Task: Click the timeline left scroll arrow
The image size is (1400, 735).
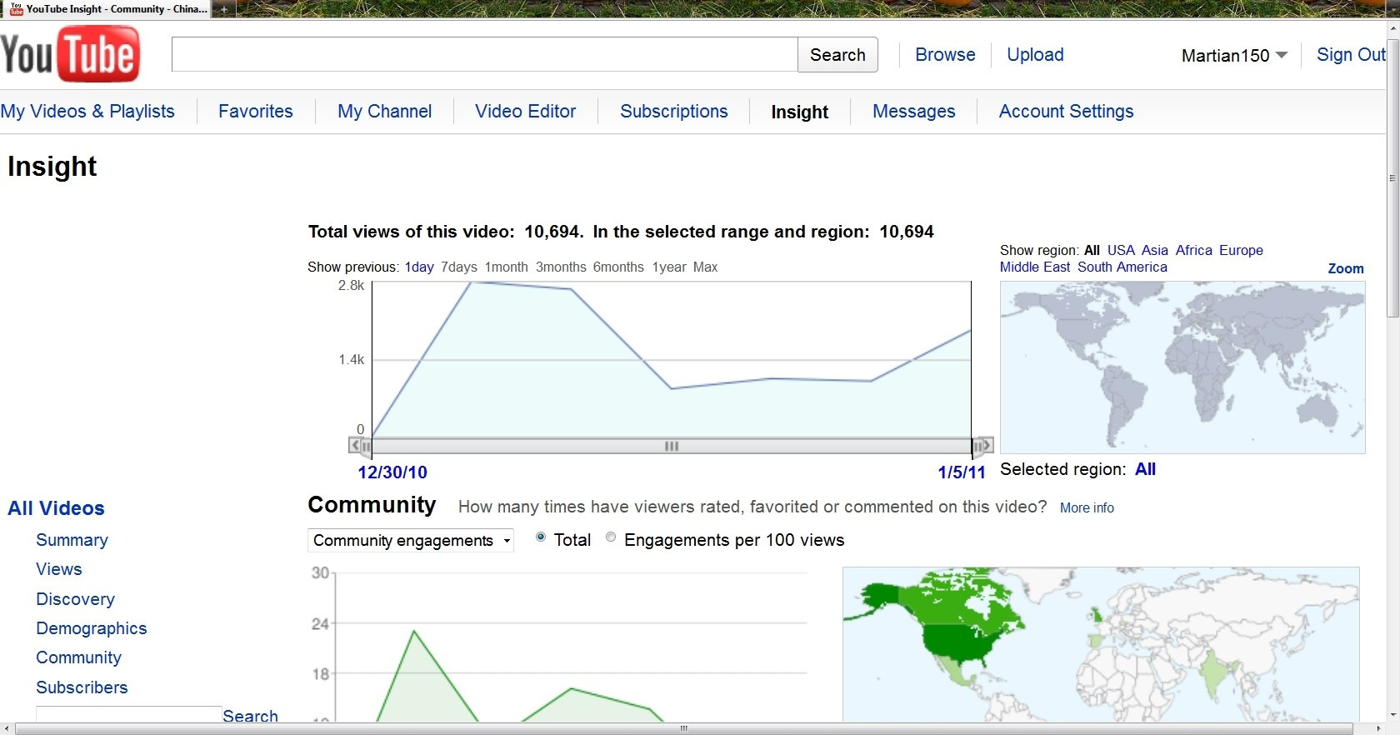Action: 354,446
